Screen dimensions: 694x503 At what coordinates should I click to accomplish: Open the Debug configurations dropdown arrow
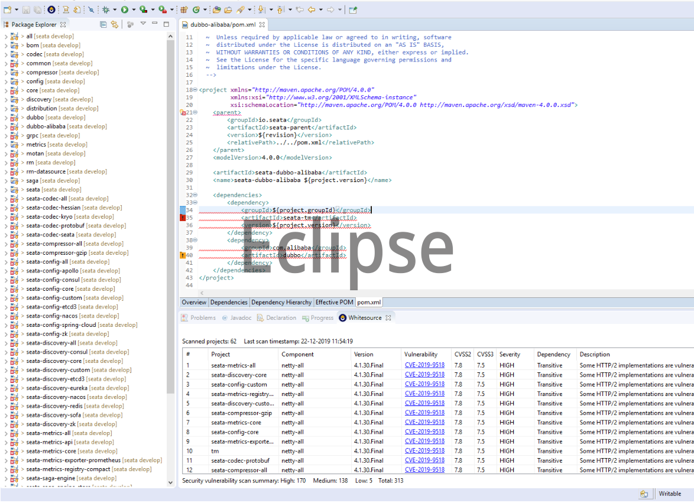115,9
